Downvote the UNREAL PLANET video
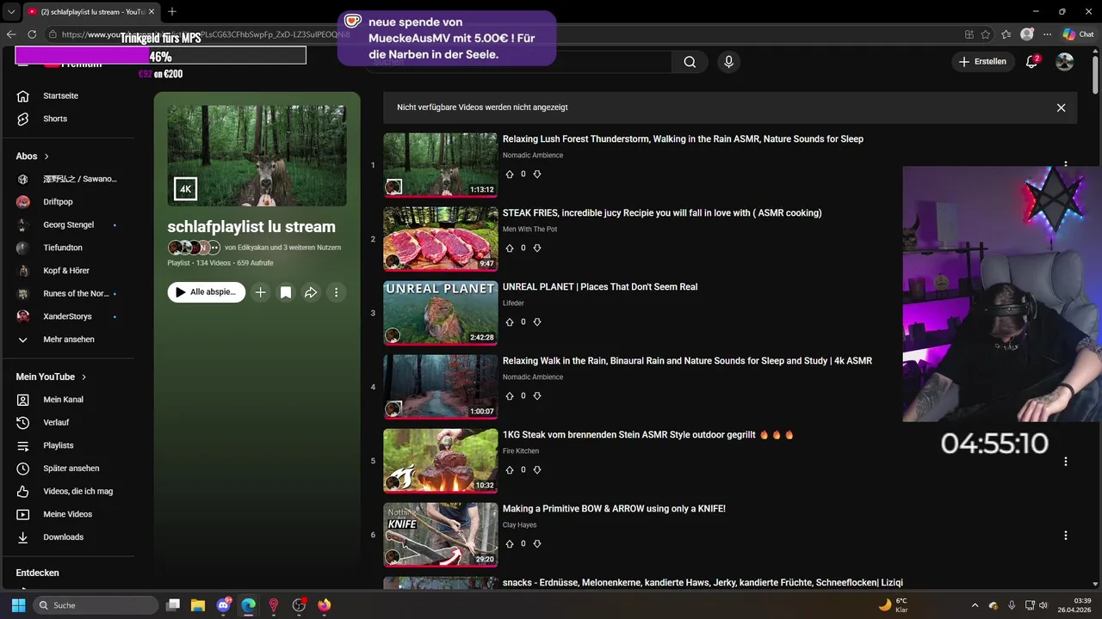 click(x=537, y=322)
